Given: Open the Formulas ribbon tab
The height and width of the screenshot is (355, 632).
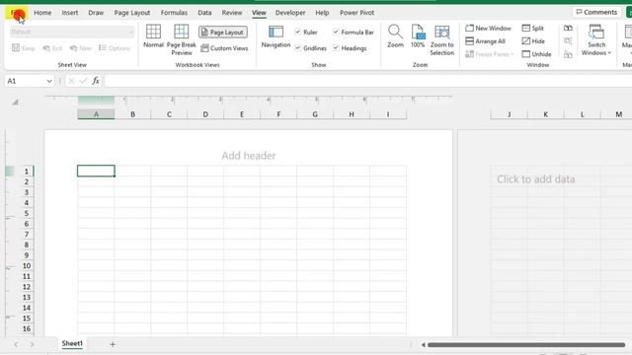Looking at the screenshot, I should (x=174, y=13).
